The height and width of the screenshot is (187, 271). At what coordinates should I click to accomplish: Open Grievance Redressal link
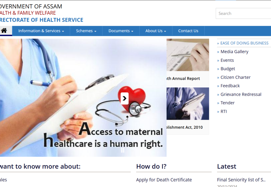[x=241, y=94]
